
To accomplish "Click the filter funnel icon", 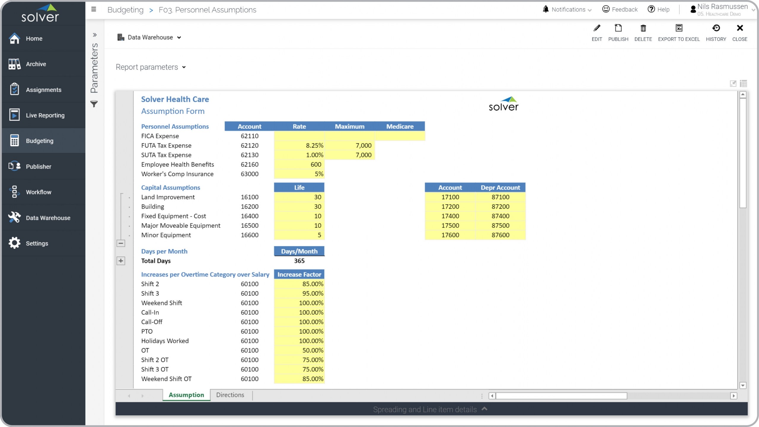I will pos(94,104).
